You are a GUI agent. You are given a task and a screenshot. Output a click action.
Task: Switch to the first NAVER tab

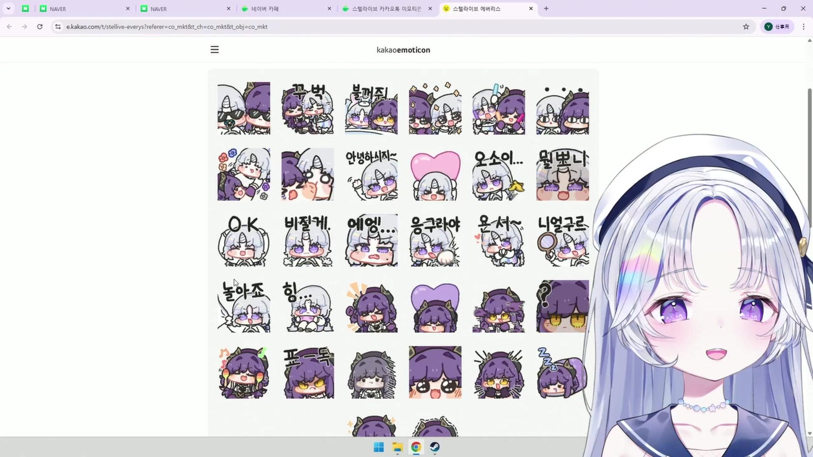pyautogui.click(x=85, y=9)
